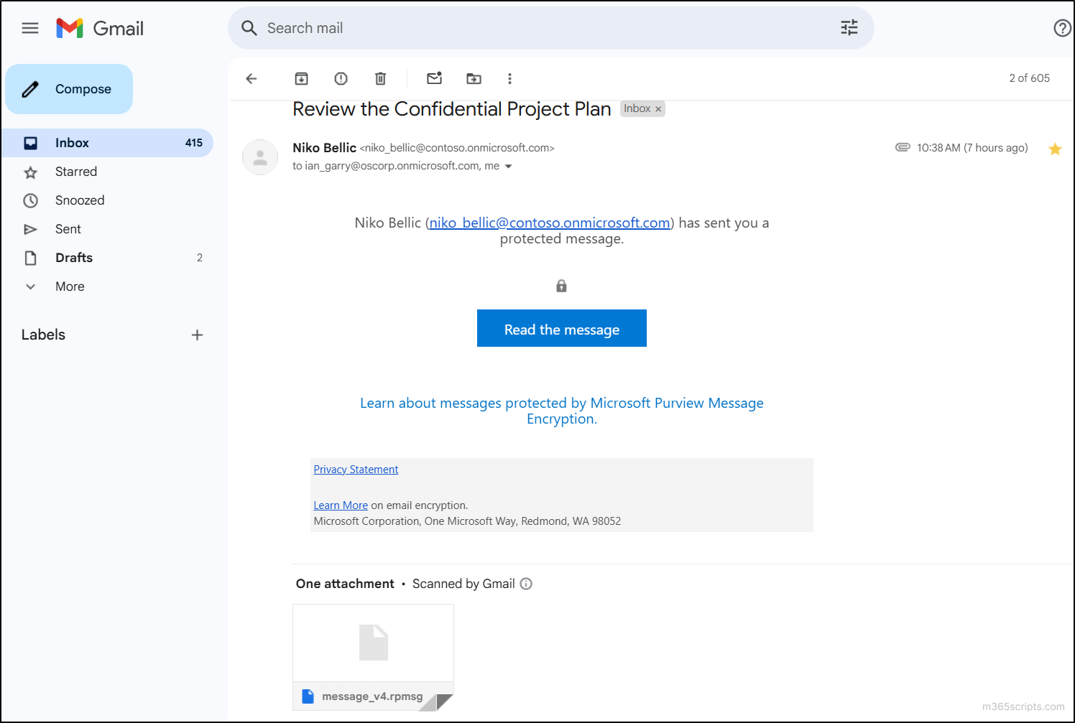The width and height of the screenshot is (1075, 723).
Task: Open the Drafts folder
Action: [x=74, y=257]
